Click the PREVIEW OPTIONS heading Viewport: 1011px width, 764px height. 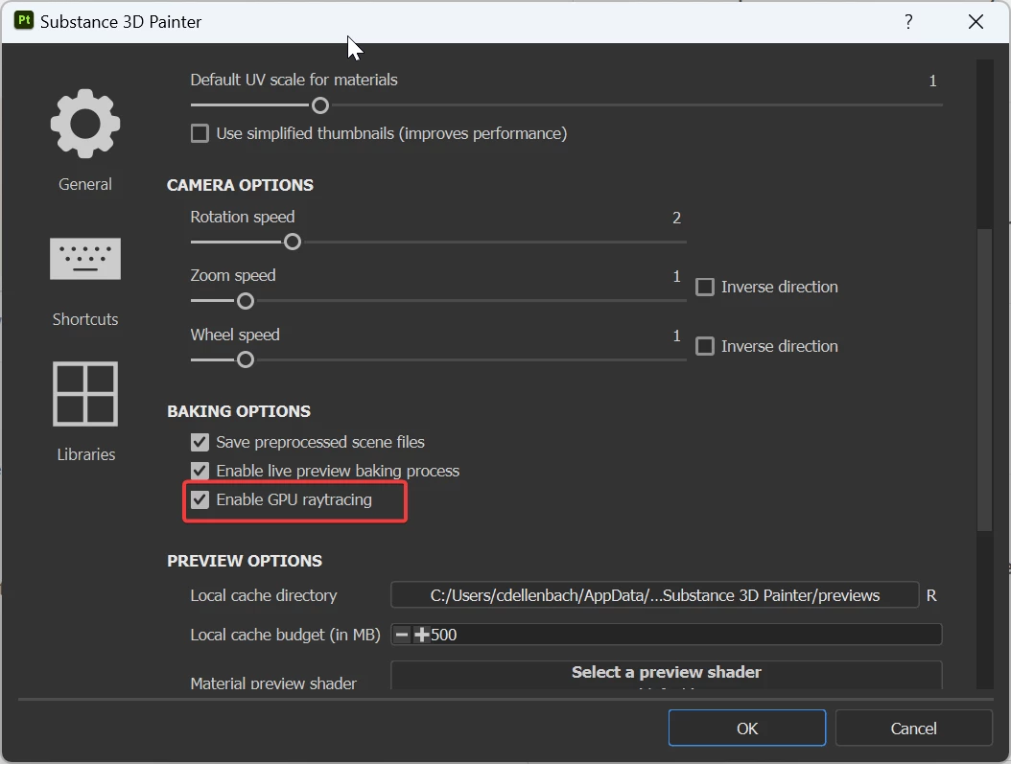pos(245,561)
